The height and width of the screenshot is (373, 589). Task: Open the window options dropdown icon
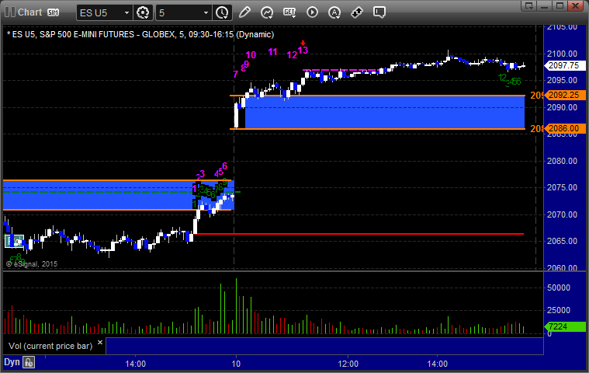coord(529,5)
